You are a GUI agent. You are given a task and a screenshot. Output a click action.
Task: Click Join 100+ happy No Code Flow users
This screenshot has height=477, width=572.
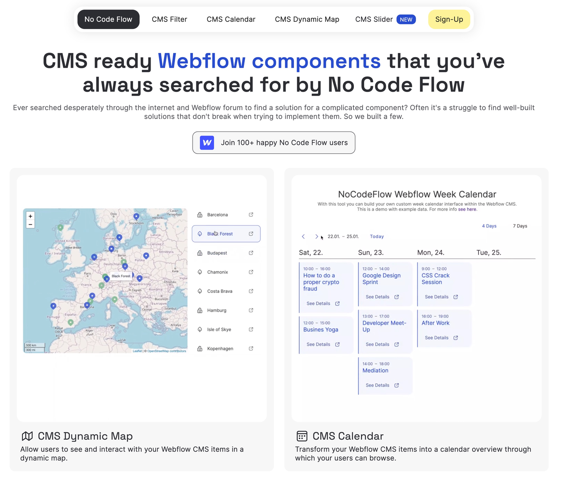274,143
